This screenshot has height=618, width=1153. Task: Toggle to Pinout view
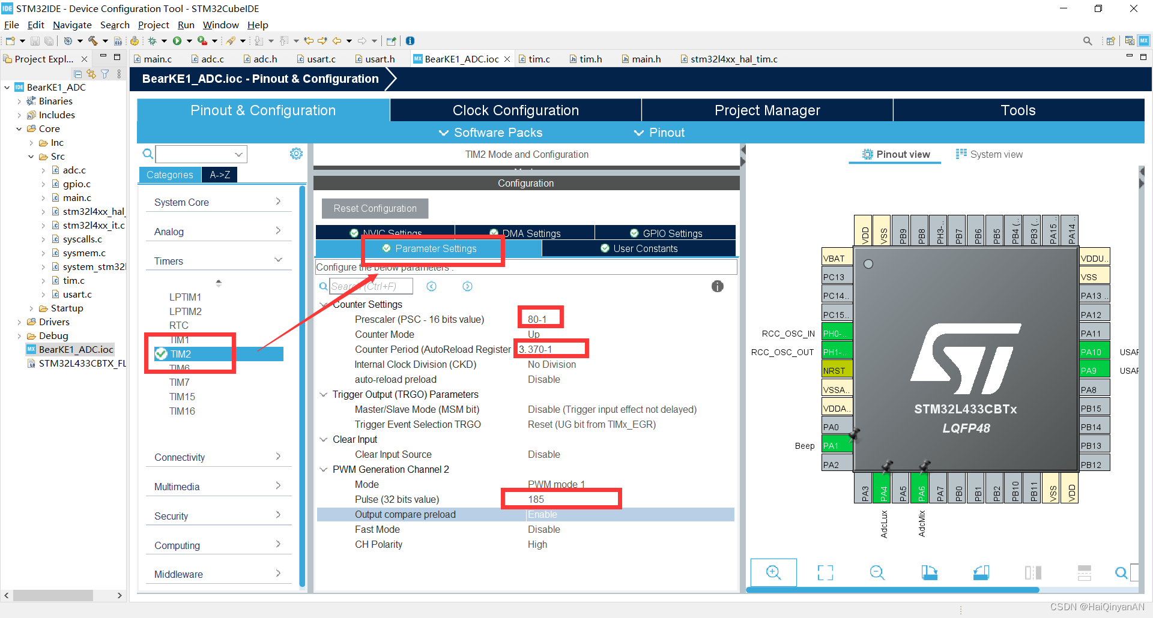pyautogui.click(x=895, y=154)
